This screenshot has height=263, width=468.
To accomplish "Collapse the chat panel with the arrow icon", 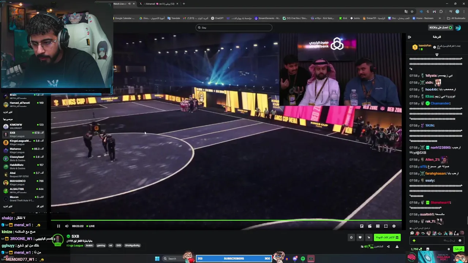I will click(409, 37).
